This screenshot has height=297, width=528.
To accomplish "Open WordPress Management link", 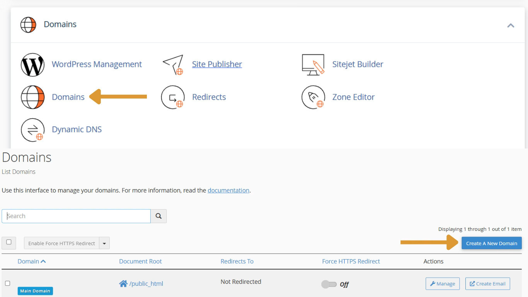I will click(x=97, y=64).
